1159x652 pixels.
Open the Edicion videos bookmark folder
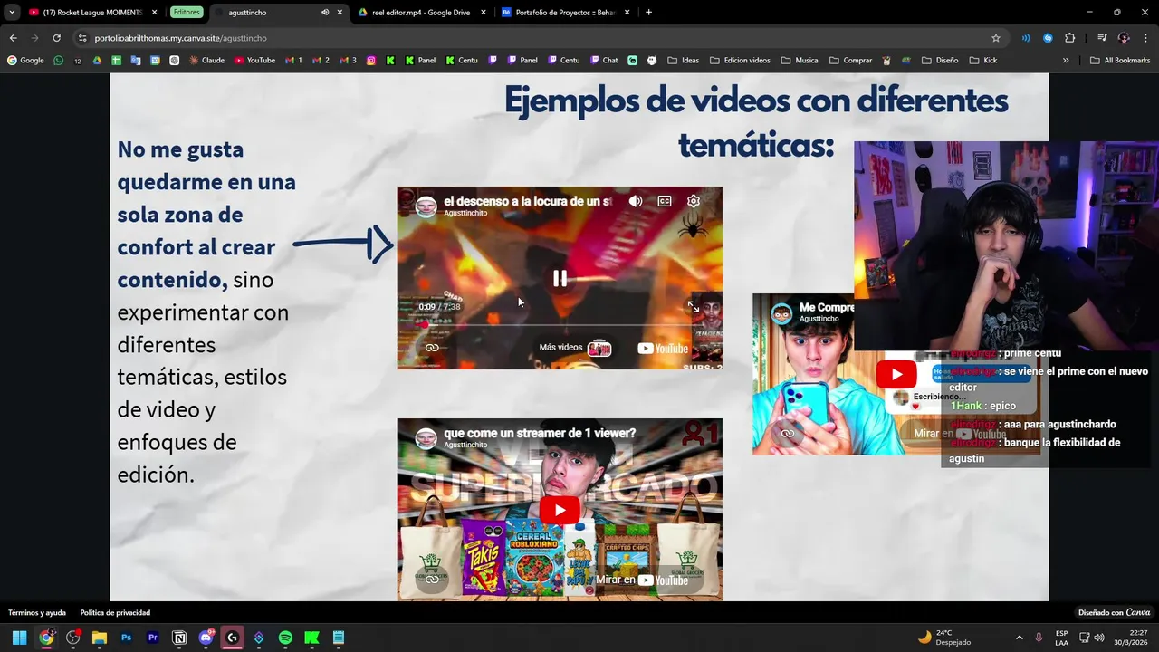[x=740, y=61]
